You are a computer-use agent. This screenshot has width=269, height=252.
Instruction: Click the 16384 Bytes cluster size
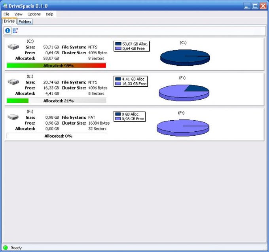[99, 123]
